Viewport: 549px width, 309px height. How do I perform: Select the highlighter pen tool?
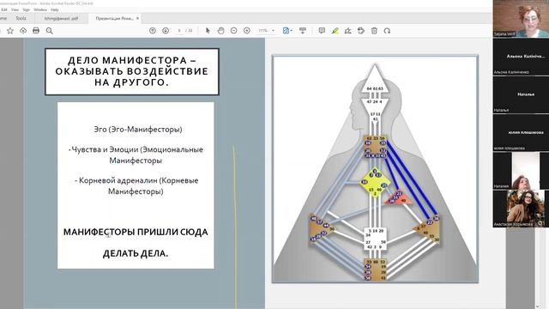click(335, 31)
